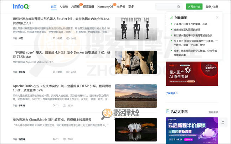The width and height of the screenshot is (231, 144).
Task: Click the 创作场景 pencil icon
Action: (171, 18)
